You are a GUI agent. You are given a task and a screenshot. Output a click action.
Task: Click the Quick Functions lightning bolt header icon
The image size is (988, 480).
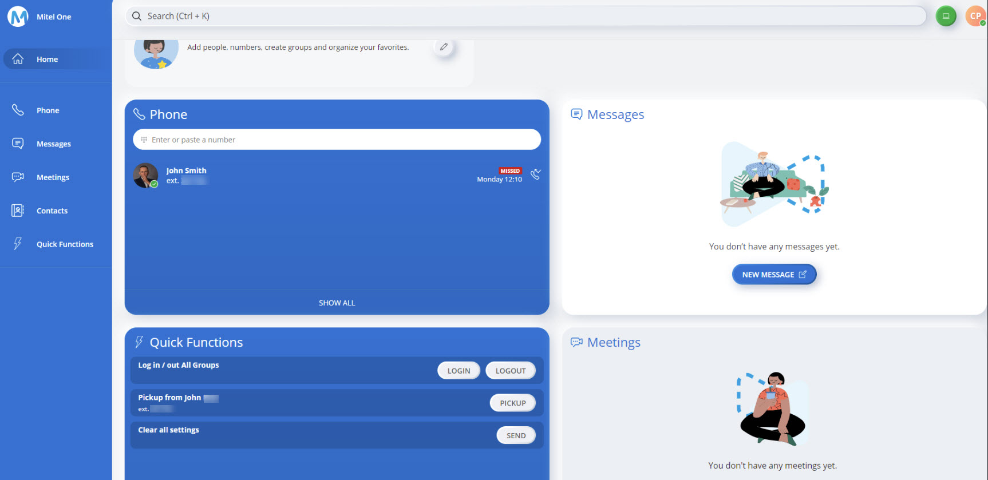coord(139,342)
